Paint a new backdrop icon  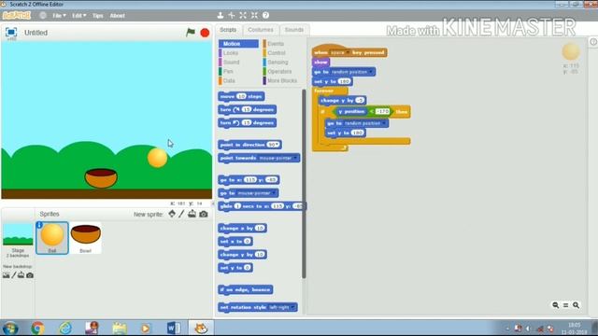point(14,275)
